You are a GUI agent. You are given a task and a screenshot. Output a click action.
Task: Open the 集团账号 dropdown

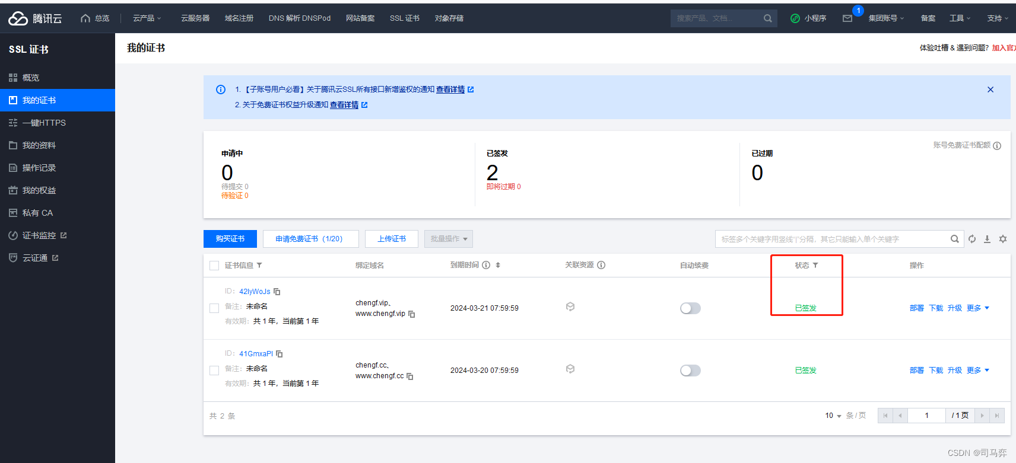[x=886, y=18]
